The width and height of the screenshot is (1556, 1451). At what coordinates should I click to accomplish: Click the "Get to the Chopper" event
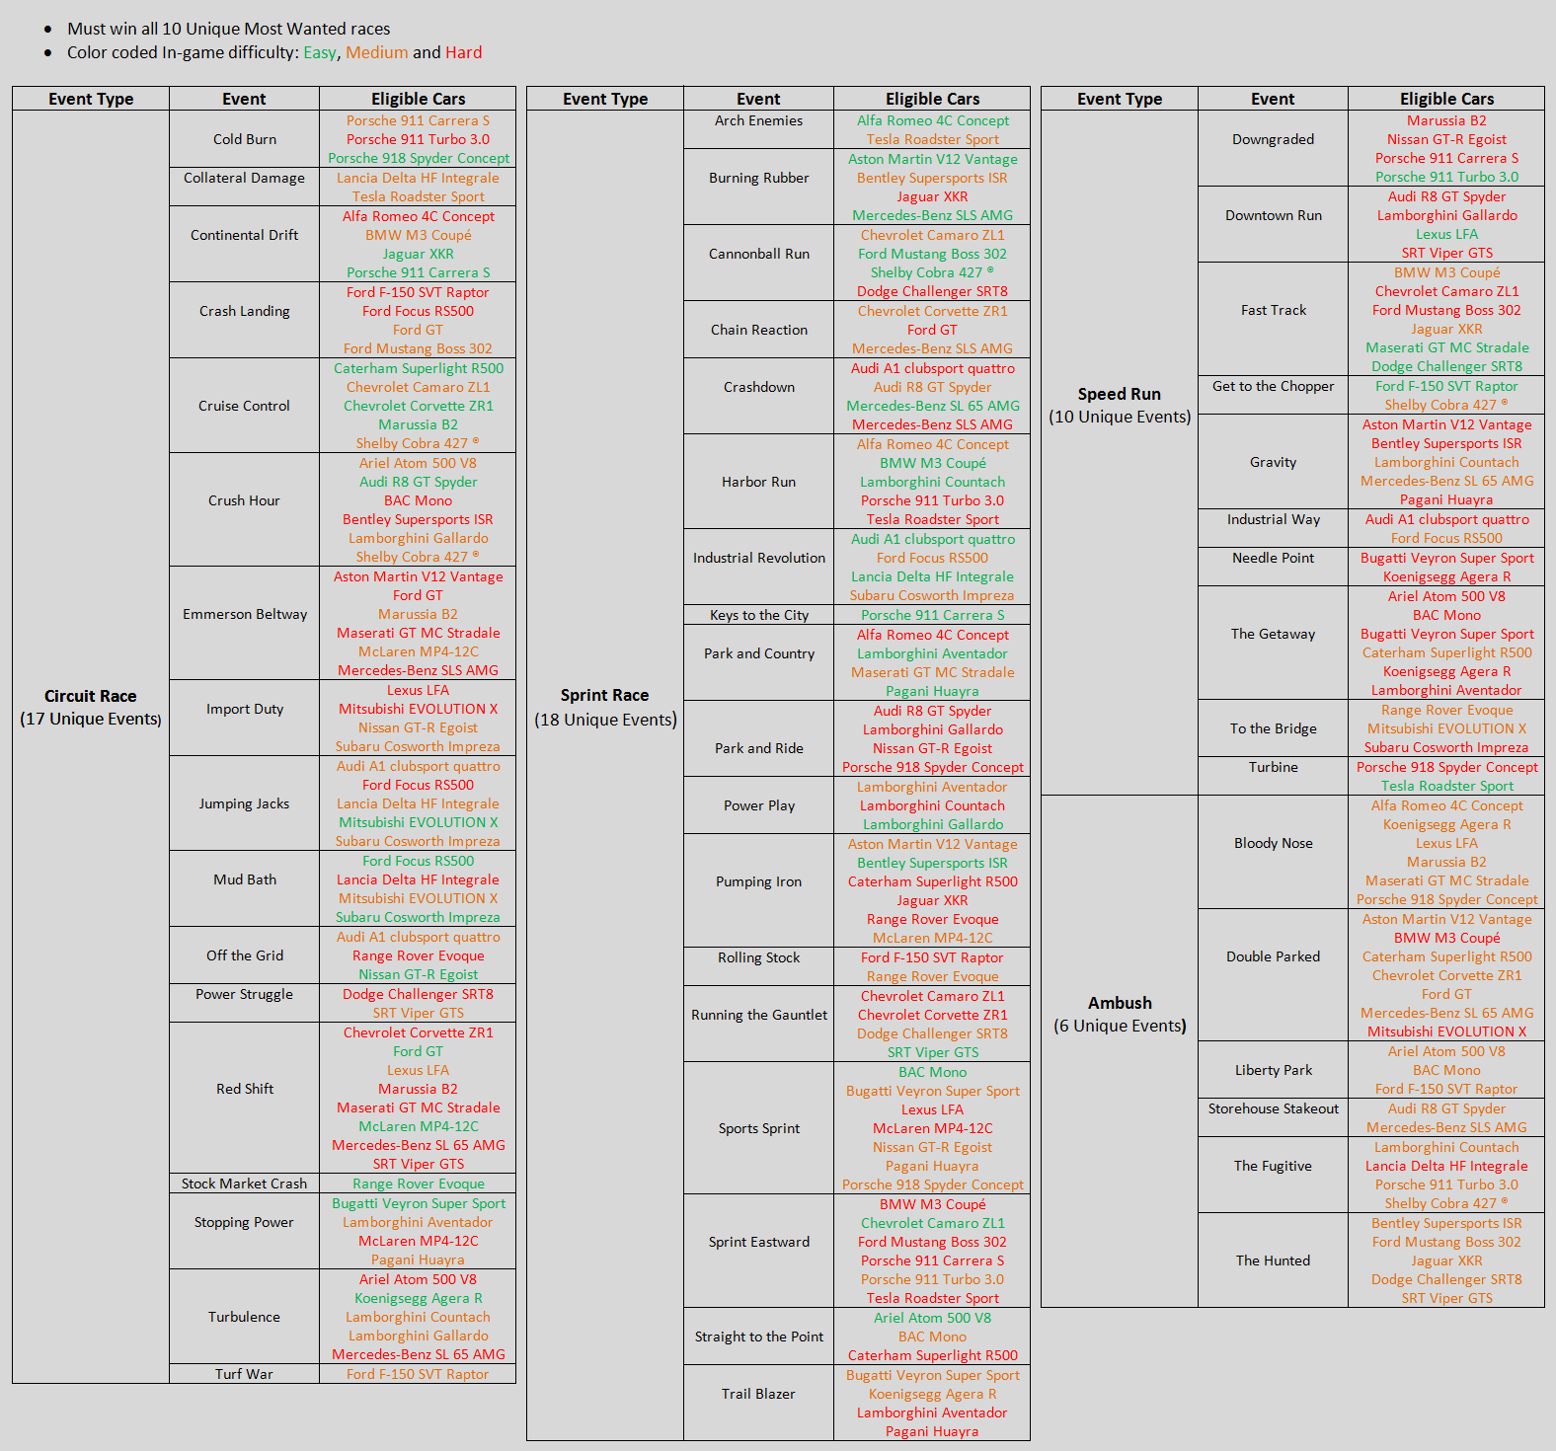pos(1273,387)
